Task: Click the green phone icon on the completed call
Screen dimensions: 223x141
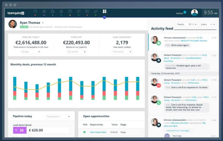Action: [x=159, y=102]
